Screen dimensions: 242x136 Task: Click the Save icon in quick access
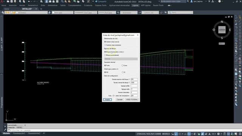tap(12, 2)
